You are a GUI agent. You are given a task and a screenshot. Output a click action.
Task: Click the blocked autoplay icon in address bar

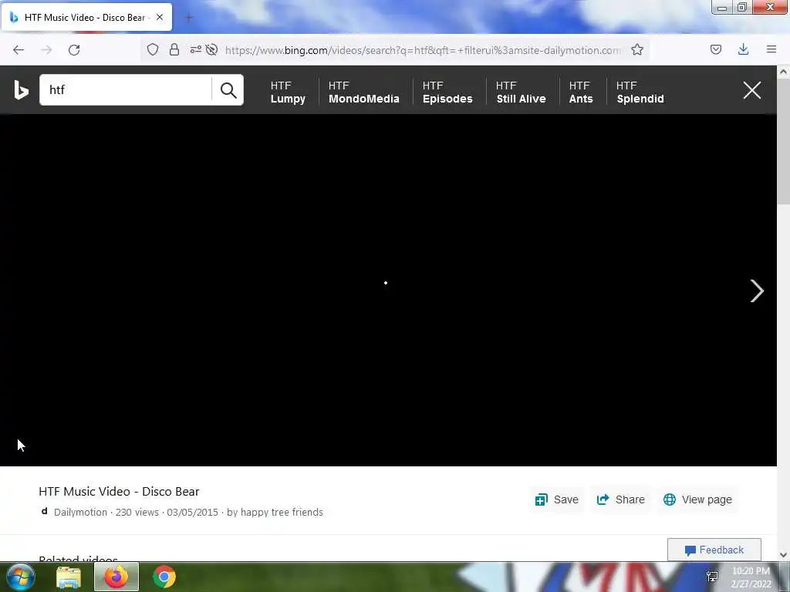pos(211,49)
